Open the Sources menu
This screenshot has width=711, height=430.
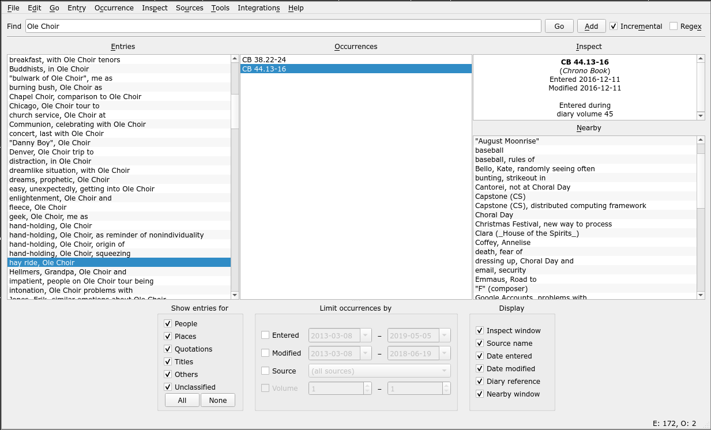pos(190,8)
